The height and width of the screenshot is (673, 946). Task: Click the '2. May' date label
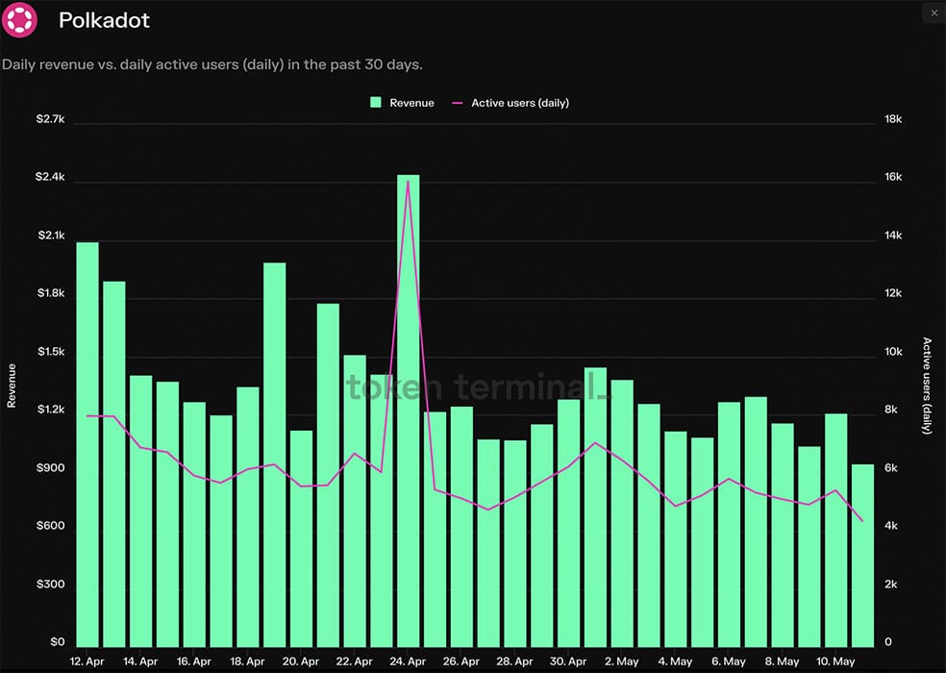pyautogui.click(x=621, y=661)
